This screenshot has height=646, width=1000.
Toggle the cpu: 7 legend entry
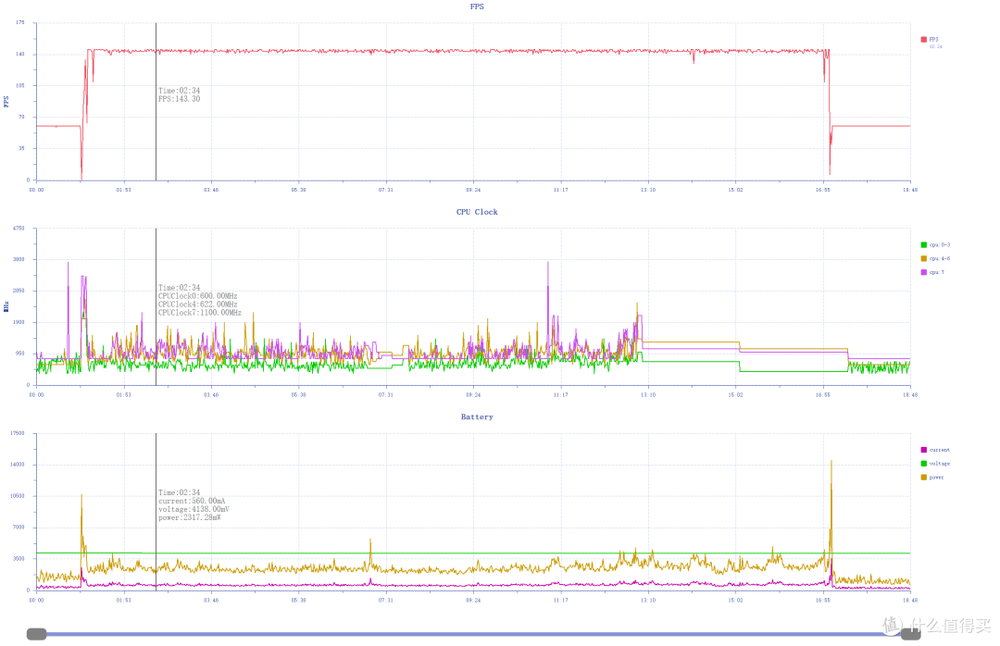pos(932,272)
